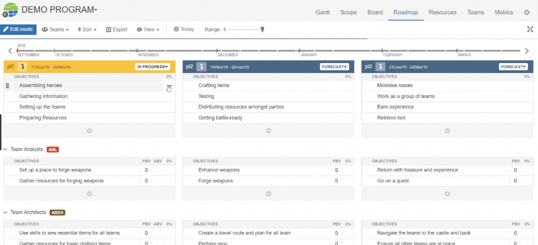538x245 pixels.
Task: Select the Gathering information objective row
Action: 44,97
